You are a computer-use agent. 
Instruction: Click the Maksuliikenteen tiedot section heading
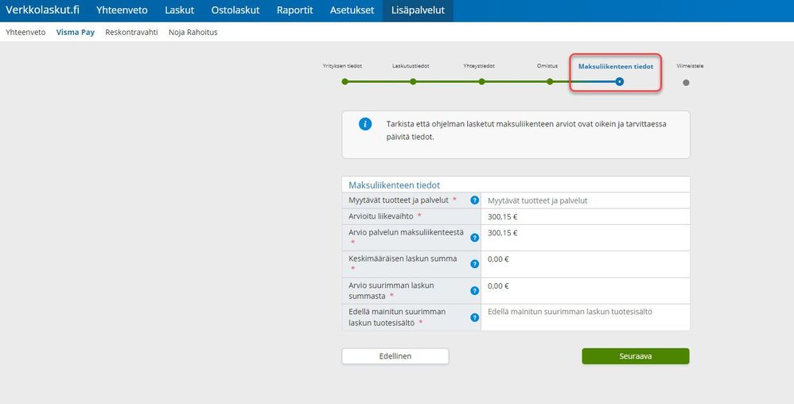coord(395,185)
